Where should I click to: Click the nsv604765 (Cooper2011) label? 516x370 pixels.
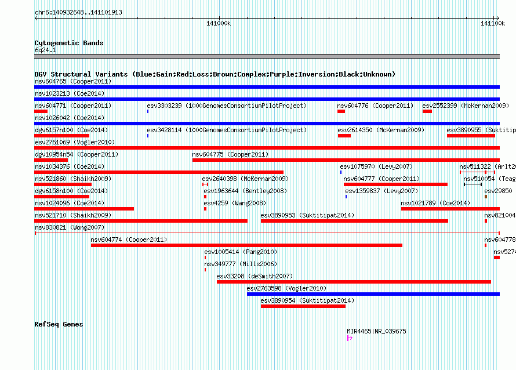[x=73, y=81]
